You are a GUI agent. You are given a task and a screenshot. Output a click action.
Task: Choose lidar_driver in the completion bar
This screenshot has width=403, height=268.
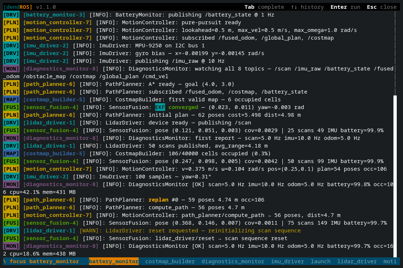(x=357, y=261)
